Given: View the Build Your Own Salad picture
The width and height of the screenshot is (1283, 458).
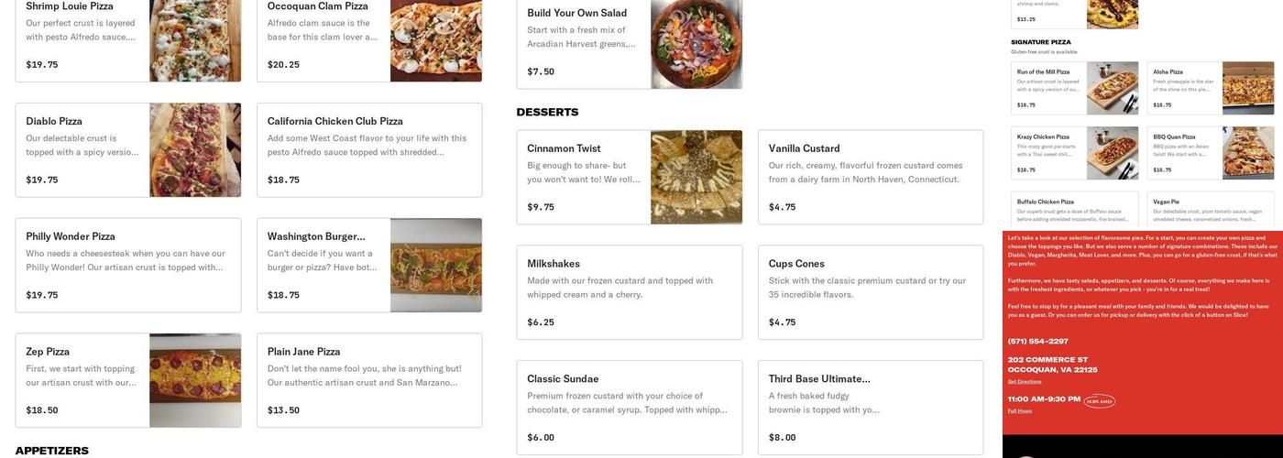Looking at the screenshot, I should click(696, 43).
